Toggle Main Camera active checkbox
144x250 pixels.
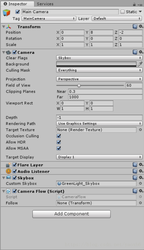[18, 12]
